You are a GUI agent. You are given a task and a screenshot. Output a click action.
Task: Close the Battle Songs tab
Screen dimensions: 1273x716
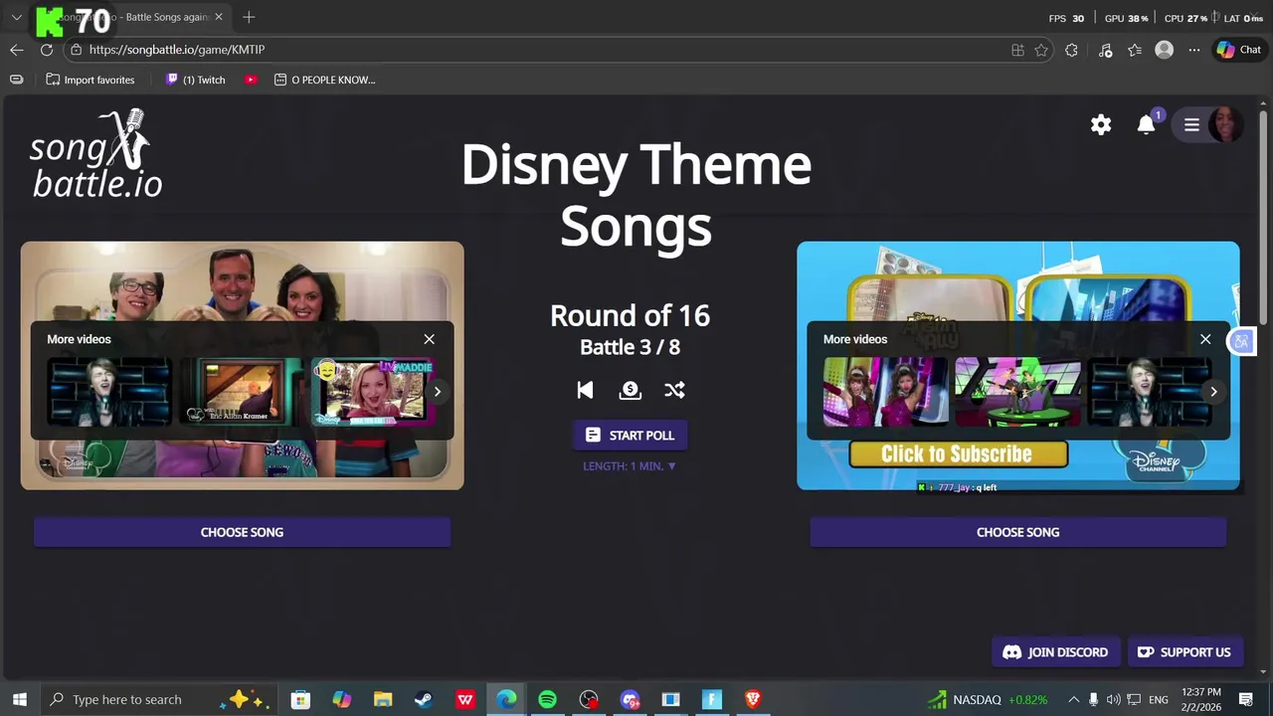pyautogui.click(x=219, y=17)
